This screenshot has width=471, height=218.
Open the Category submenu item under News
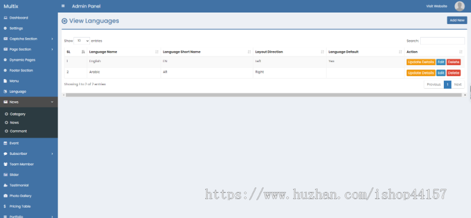[17, 114]
